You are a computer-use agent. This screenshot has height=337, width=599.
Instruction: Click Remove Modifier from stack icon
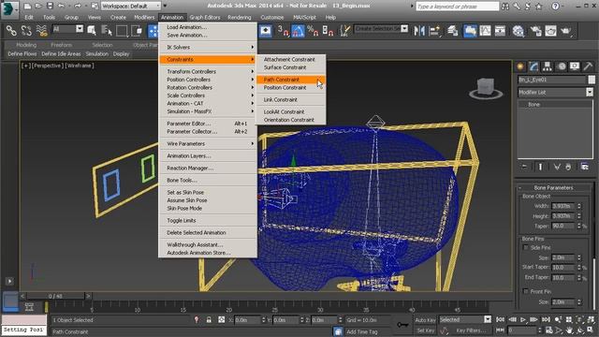568,167
